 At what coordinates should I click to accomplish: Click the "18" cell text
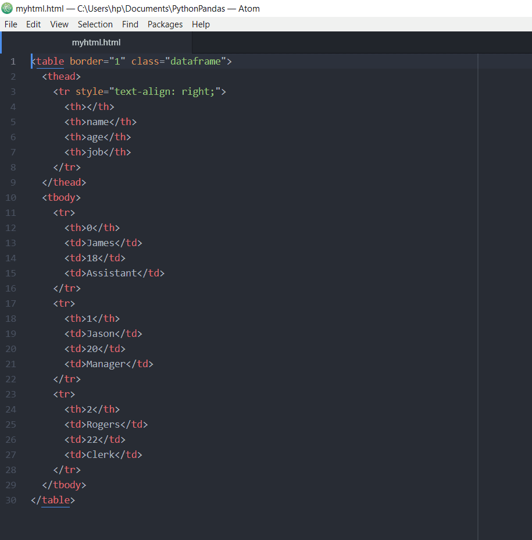[92, 258]
